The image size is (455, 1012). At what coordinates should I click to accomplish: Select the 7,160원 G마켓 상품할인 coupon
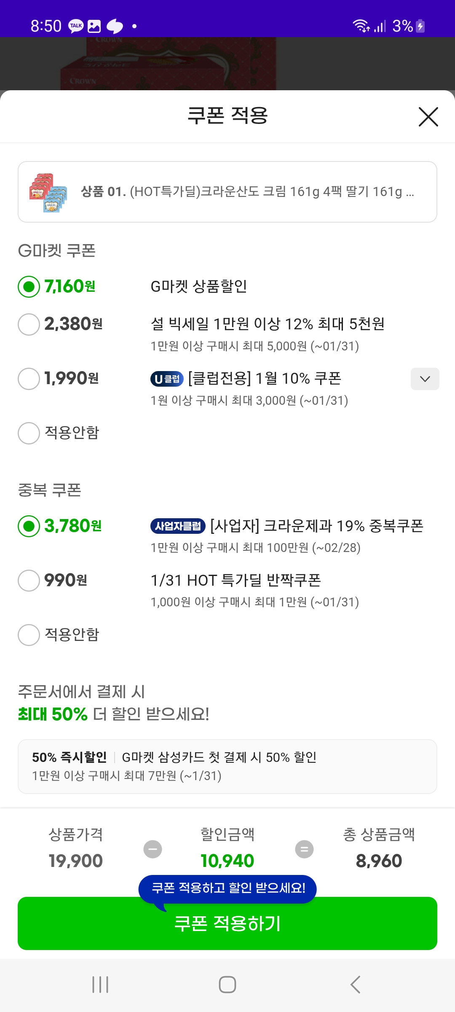pyautogui.click(x=29, y=287)
